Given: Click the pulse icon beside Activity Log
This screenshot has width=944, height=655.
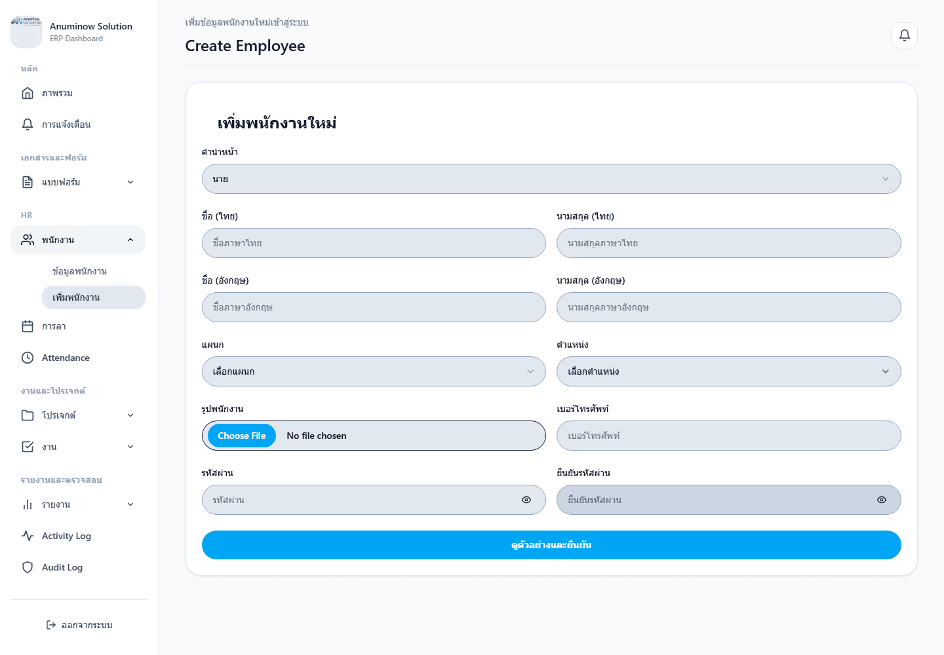Looking at the screenshot, I should pyautogui.click(x=28, y=536).
